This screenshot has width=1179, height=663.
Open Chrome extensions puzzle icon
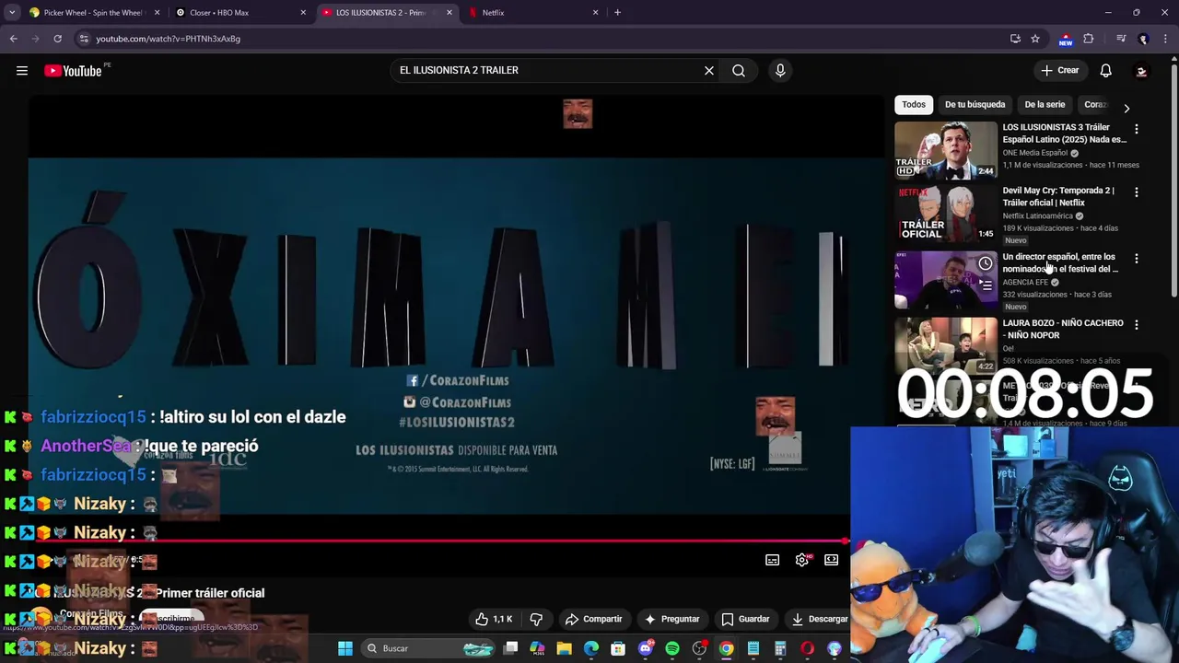tap(1089, 39)
